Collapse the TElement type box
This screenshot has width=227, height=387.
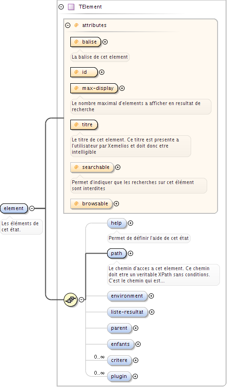point(61,7)
